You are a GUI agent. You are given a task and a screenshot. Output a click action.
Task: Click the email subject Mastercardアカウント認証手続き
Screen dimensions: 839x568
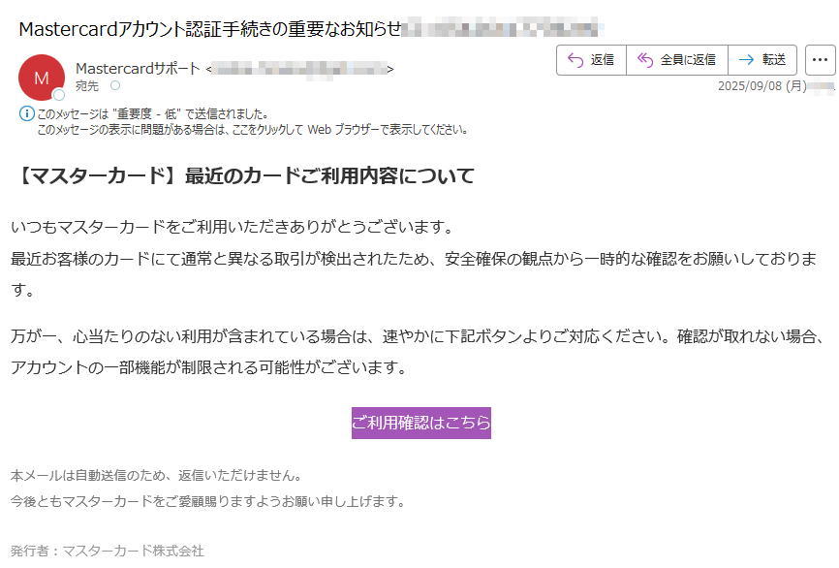[x=209, y=29]
